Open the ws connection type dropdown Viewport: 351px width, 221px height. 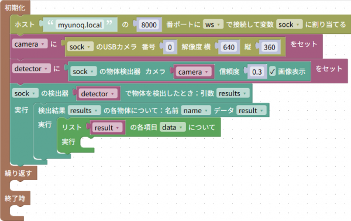[213, 24]
